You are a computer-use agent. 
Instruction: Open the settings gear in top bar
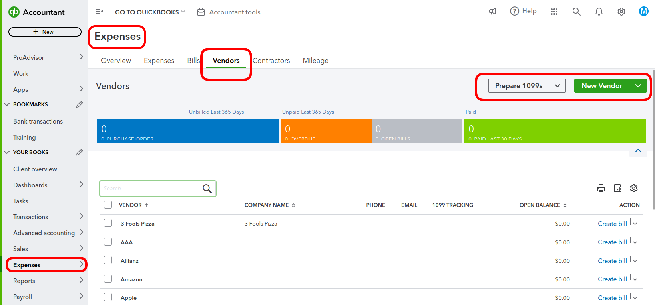[621, 12]
